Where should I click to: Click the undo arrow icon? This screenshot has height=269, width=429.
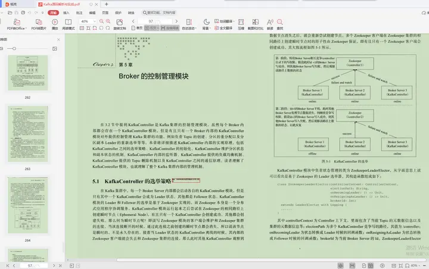point(29,12)
